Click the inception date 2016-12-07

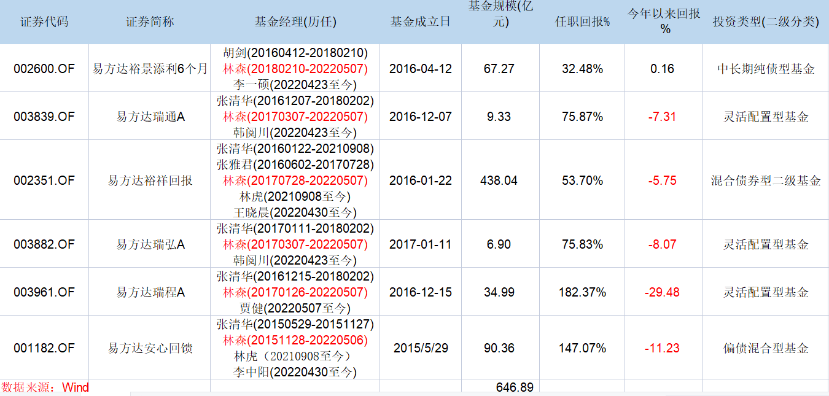pyautogui.click(x=420, y=117)
